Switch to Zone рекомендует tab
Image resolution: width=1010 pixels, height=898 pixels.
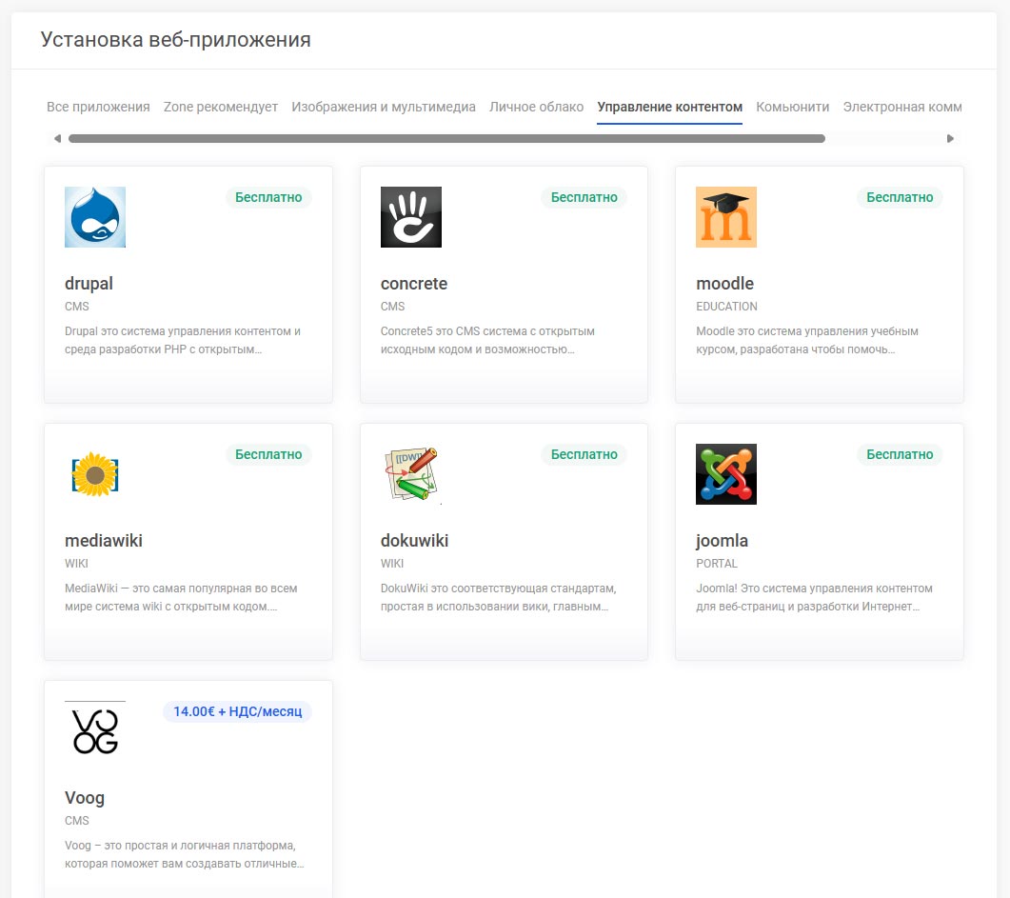coord(221,107)
